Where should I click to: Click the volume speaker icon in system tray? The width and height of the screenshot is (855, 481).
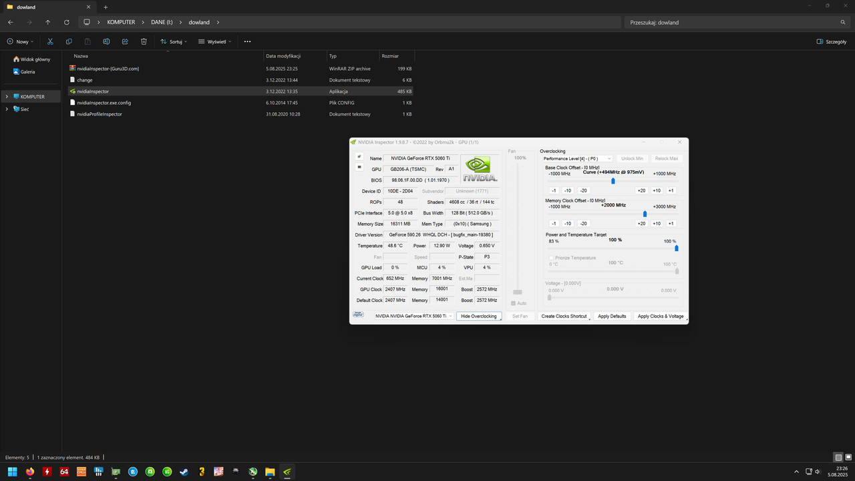pyautogui.click(x=818, y=472)
